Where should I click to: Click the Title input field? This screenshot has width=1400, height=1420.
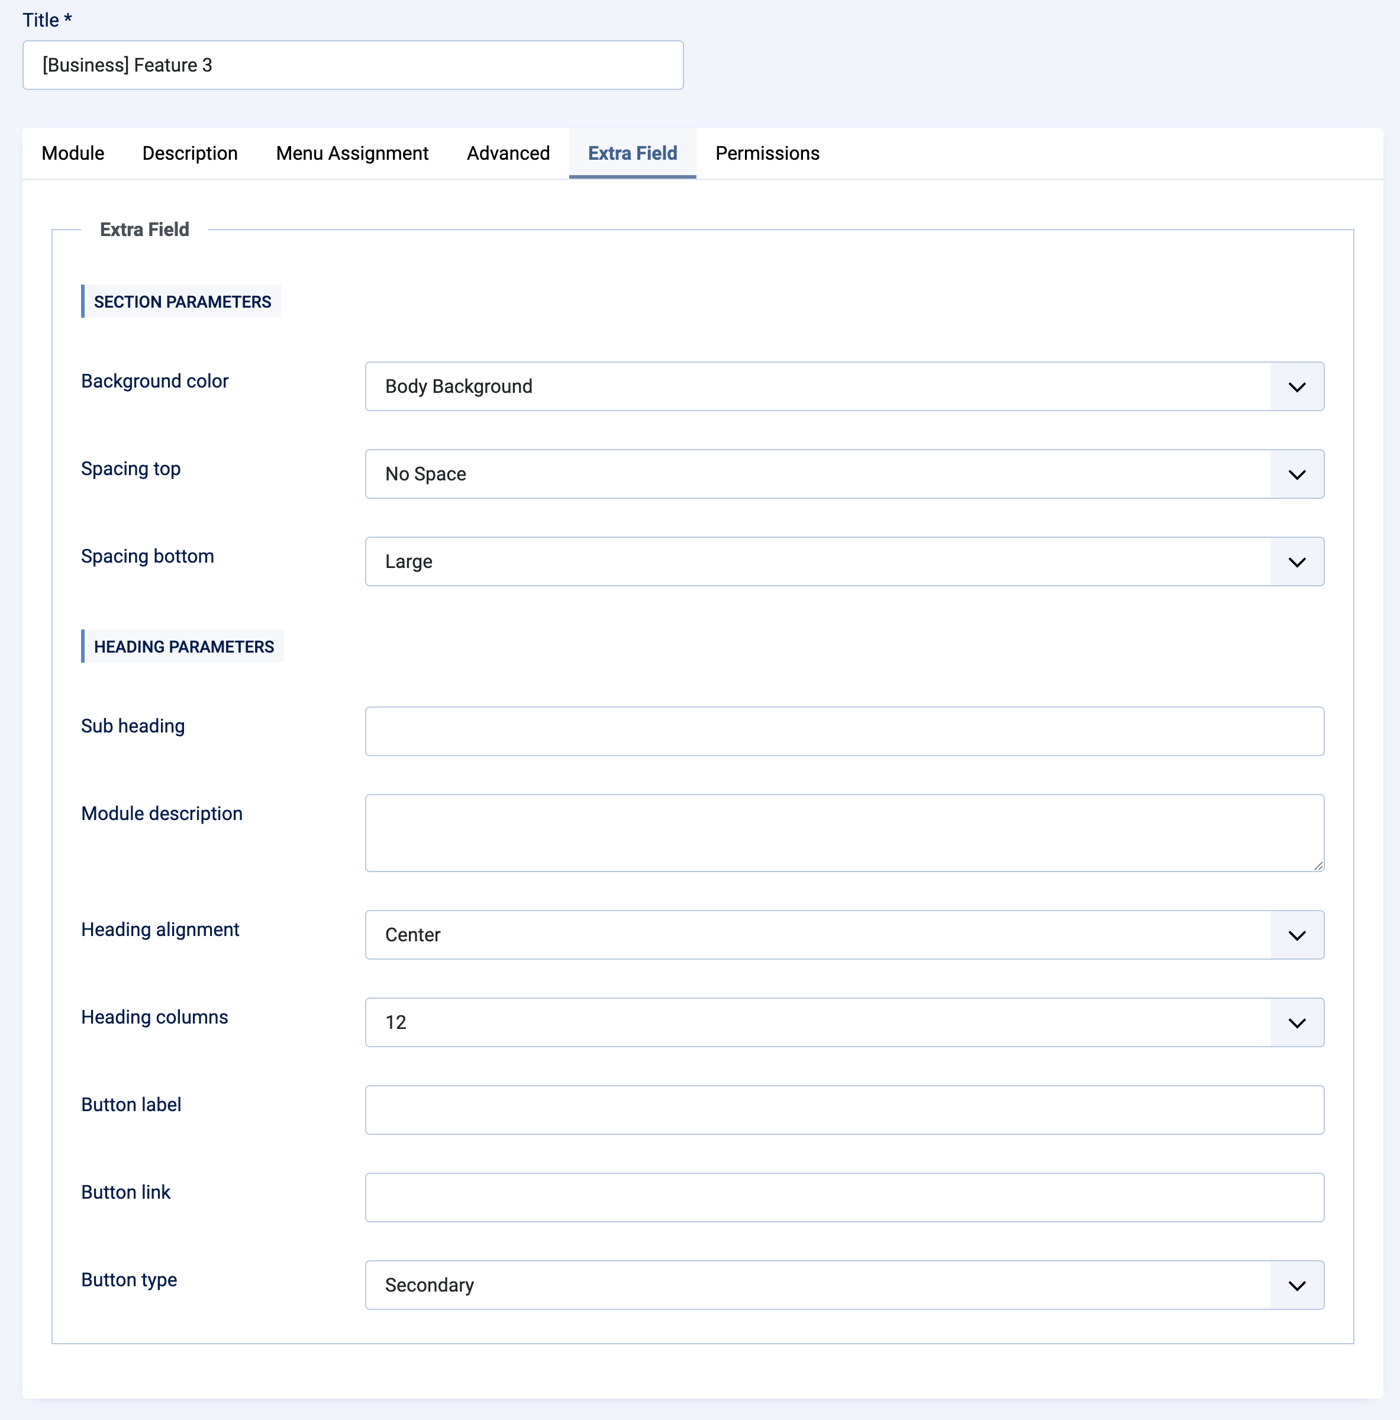pyautogui.click(x=353, y=66)
